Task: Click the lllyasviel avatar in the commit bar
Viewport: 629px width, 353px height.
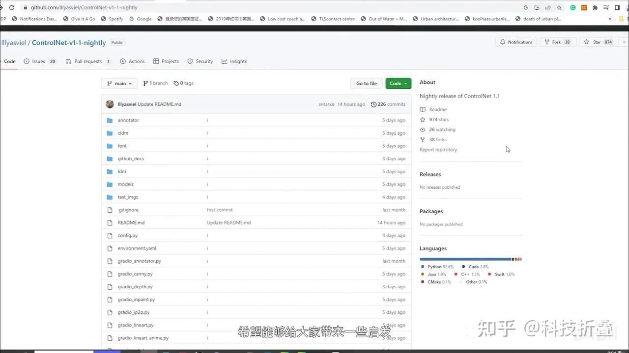Action: 110,104
